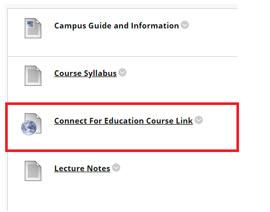Click the divider line above Course Syllabus

point(122,56)
